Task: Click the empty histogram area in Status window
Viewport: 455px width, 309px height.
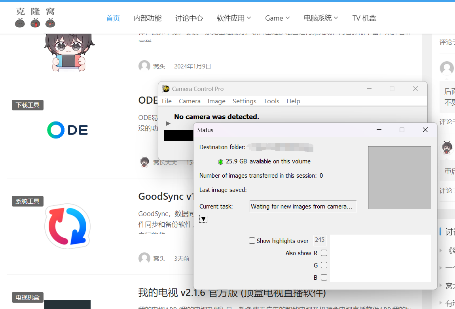Action: coord(381,258)
